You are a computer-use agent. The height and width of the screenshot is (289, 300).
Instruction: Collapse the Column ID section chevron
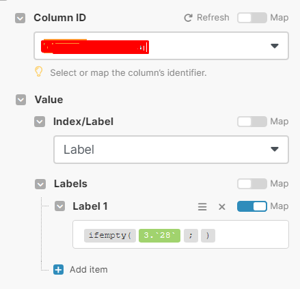point(20,18)
